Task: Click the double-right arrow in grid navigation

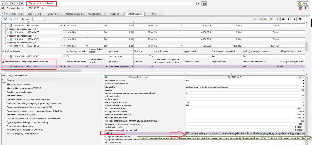Action: click(300, 19)
